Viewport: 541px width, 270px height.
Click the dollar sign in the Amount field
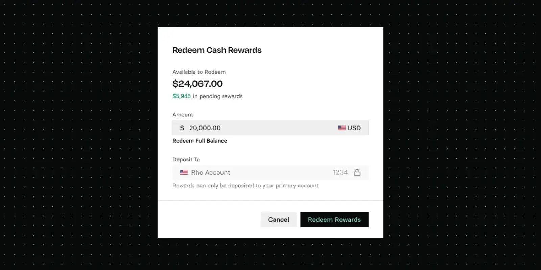182,128
